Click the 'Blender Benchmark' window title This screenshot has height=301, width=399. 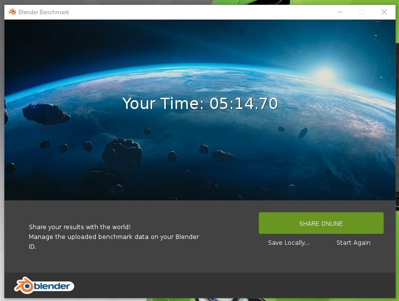point(44,12)
